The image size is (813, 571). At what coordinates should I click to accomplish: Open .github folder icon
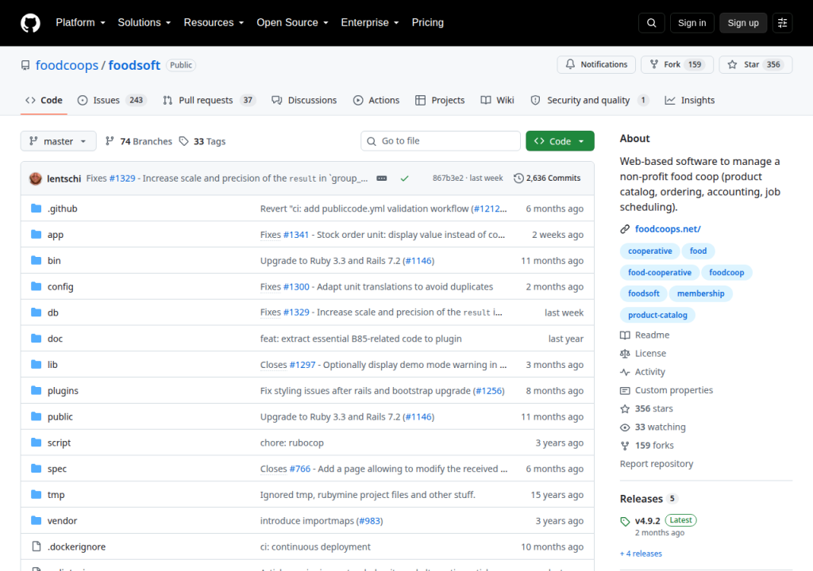pos(37,209)
